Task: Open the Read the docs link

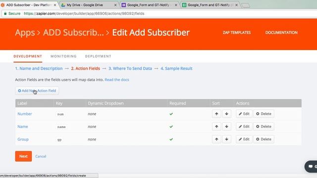Action: [x=117, y=80]
